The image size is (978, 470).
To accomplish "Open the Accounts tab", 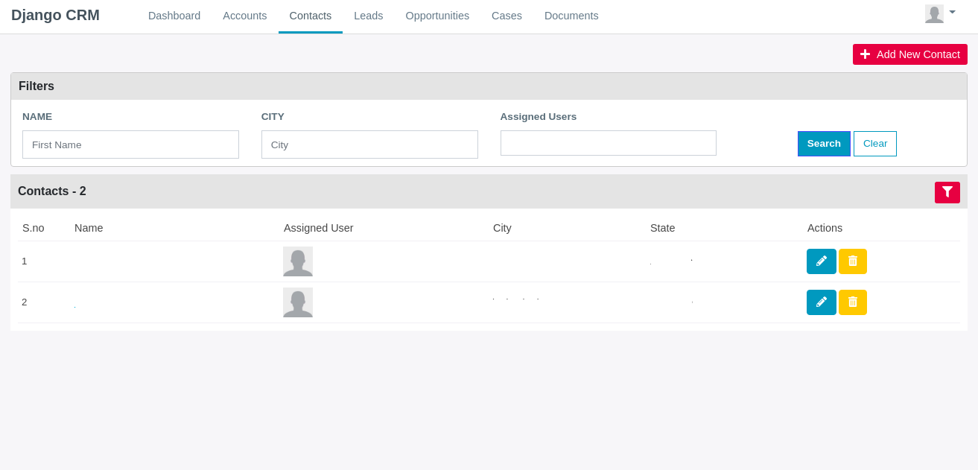I will [x=245, y=16].
